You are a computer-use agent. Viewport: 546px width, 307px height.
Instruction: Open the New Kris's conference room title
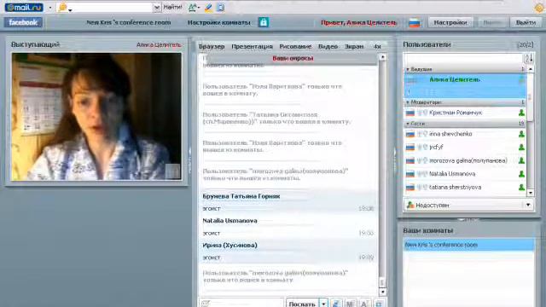click(x=129, y=22)
